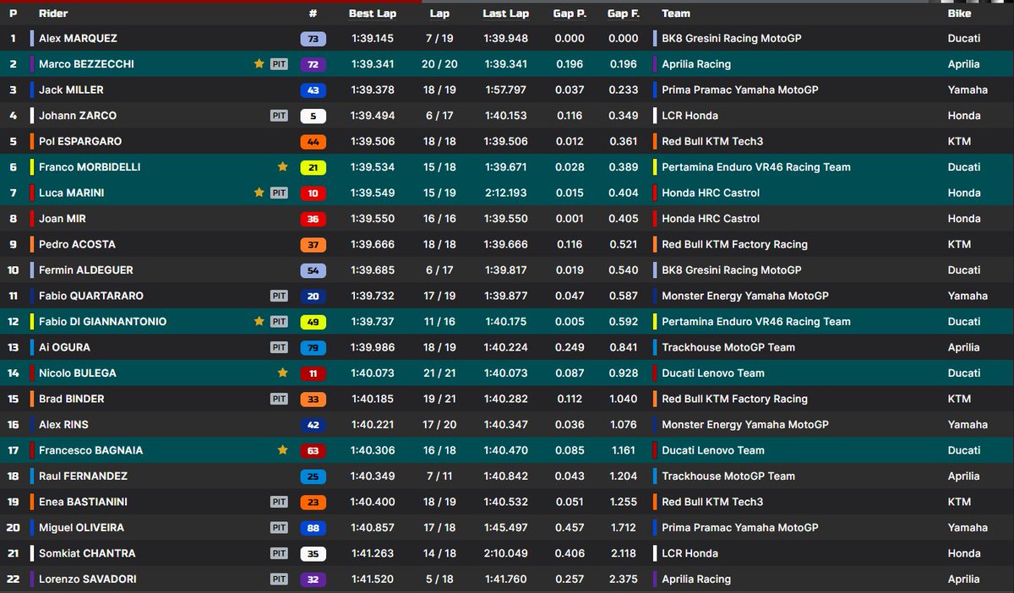This screenshot has height=593, width=1014.
Task: Click best lap time 1:41.520
Action: [x=372, y=579]
